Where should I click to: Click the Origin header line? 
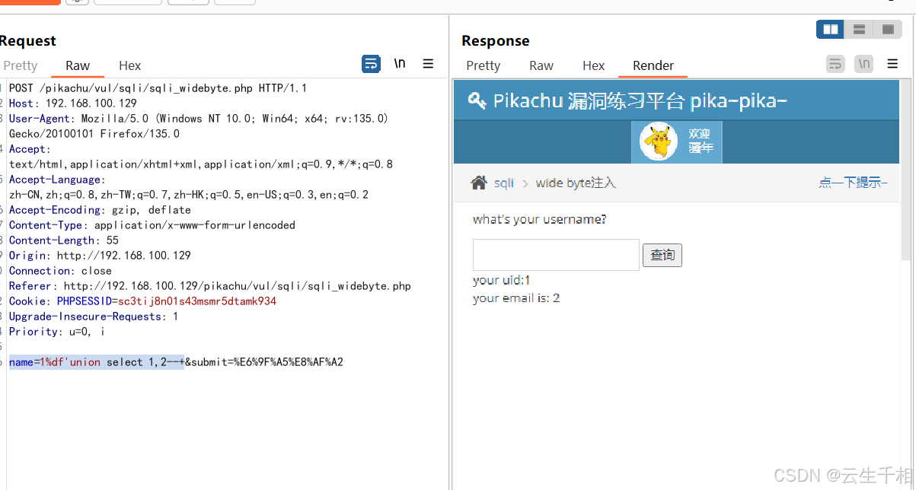(100, 256)
